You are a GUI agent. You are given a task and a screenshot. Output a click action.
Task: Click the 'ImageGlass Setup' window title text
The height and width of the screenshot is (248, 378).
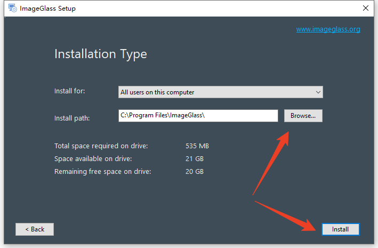tap(48, 9)
